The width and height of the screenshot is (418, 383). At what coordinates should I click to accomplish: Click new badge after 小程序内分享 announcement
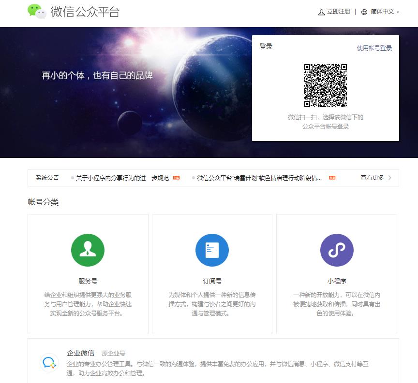click(x=177, y=178)
